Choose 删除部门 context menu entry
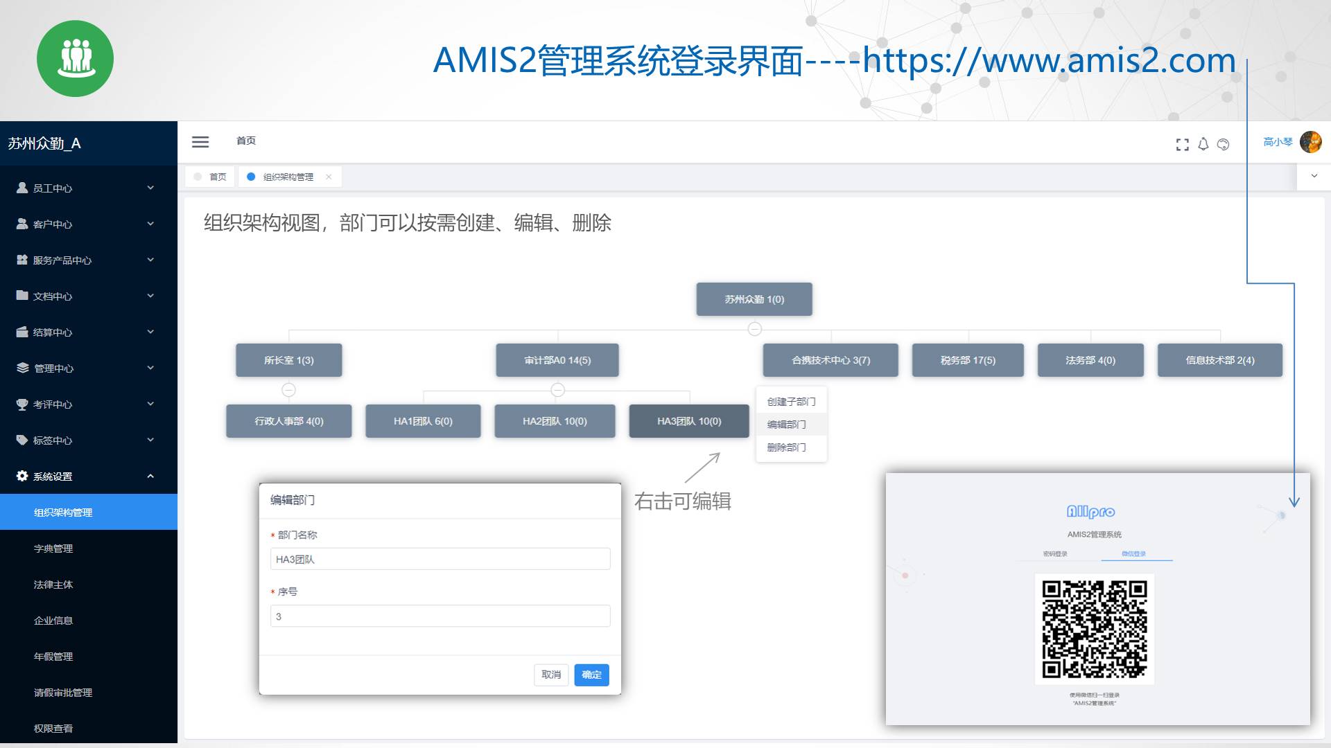Screen dimensions: 1331x748 coord(791,447)
